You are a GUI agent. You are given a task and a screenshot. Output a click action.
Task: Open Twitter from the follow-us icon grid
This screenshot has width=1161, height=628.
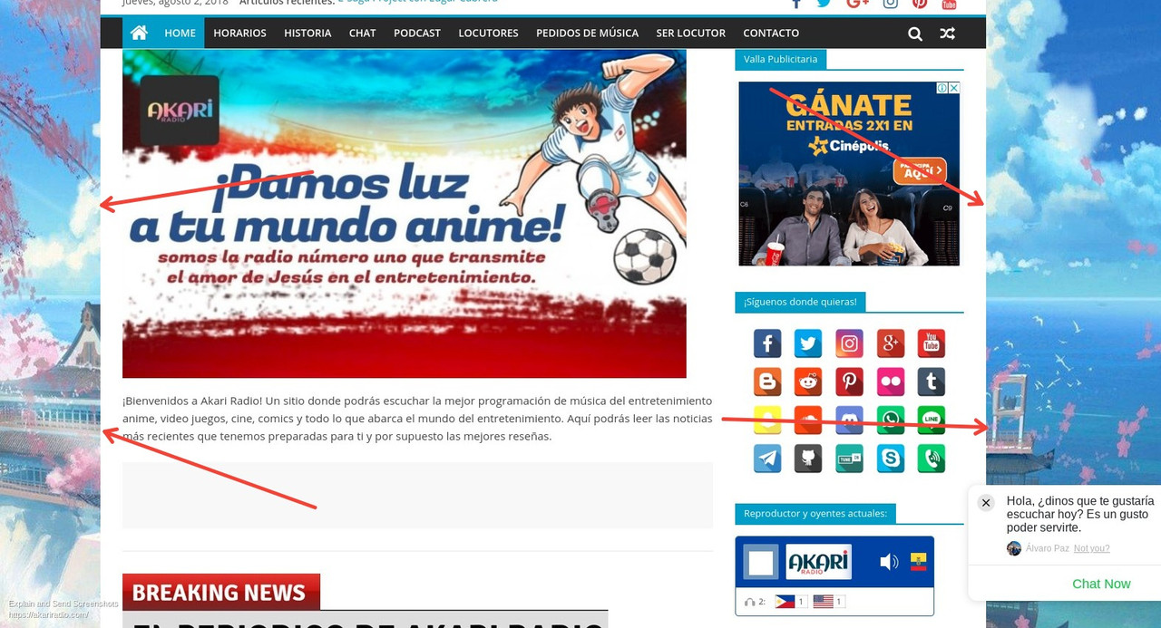point(808,343)
